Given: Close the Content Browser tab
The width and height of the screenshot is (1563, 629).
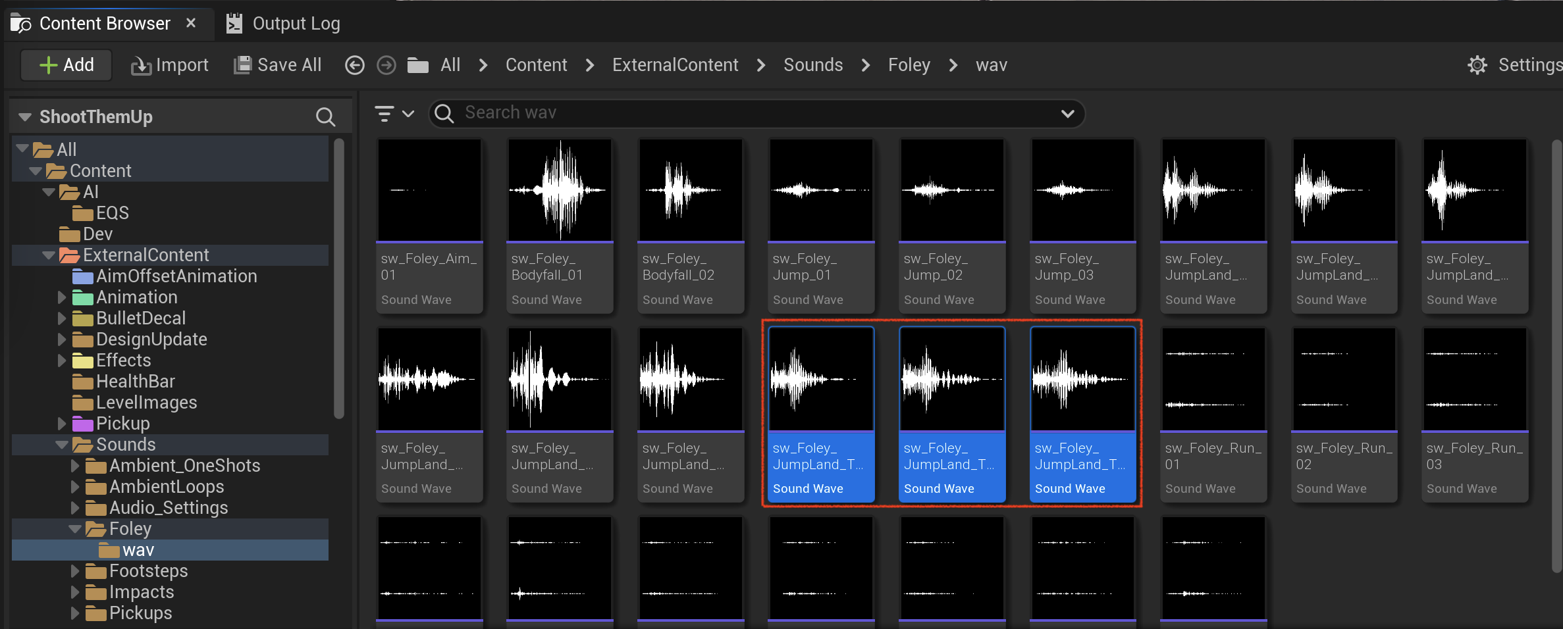Looking at the screenshot, I should point(191,23).
